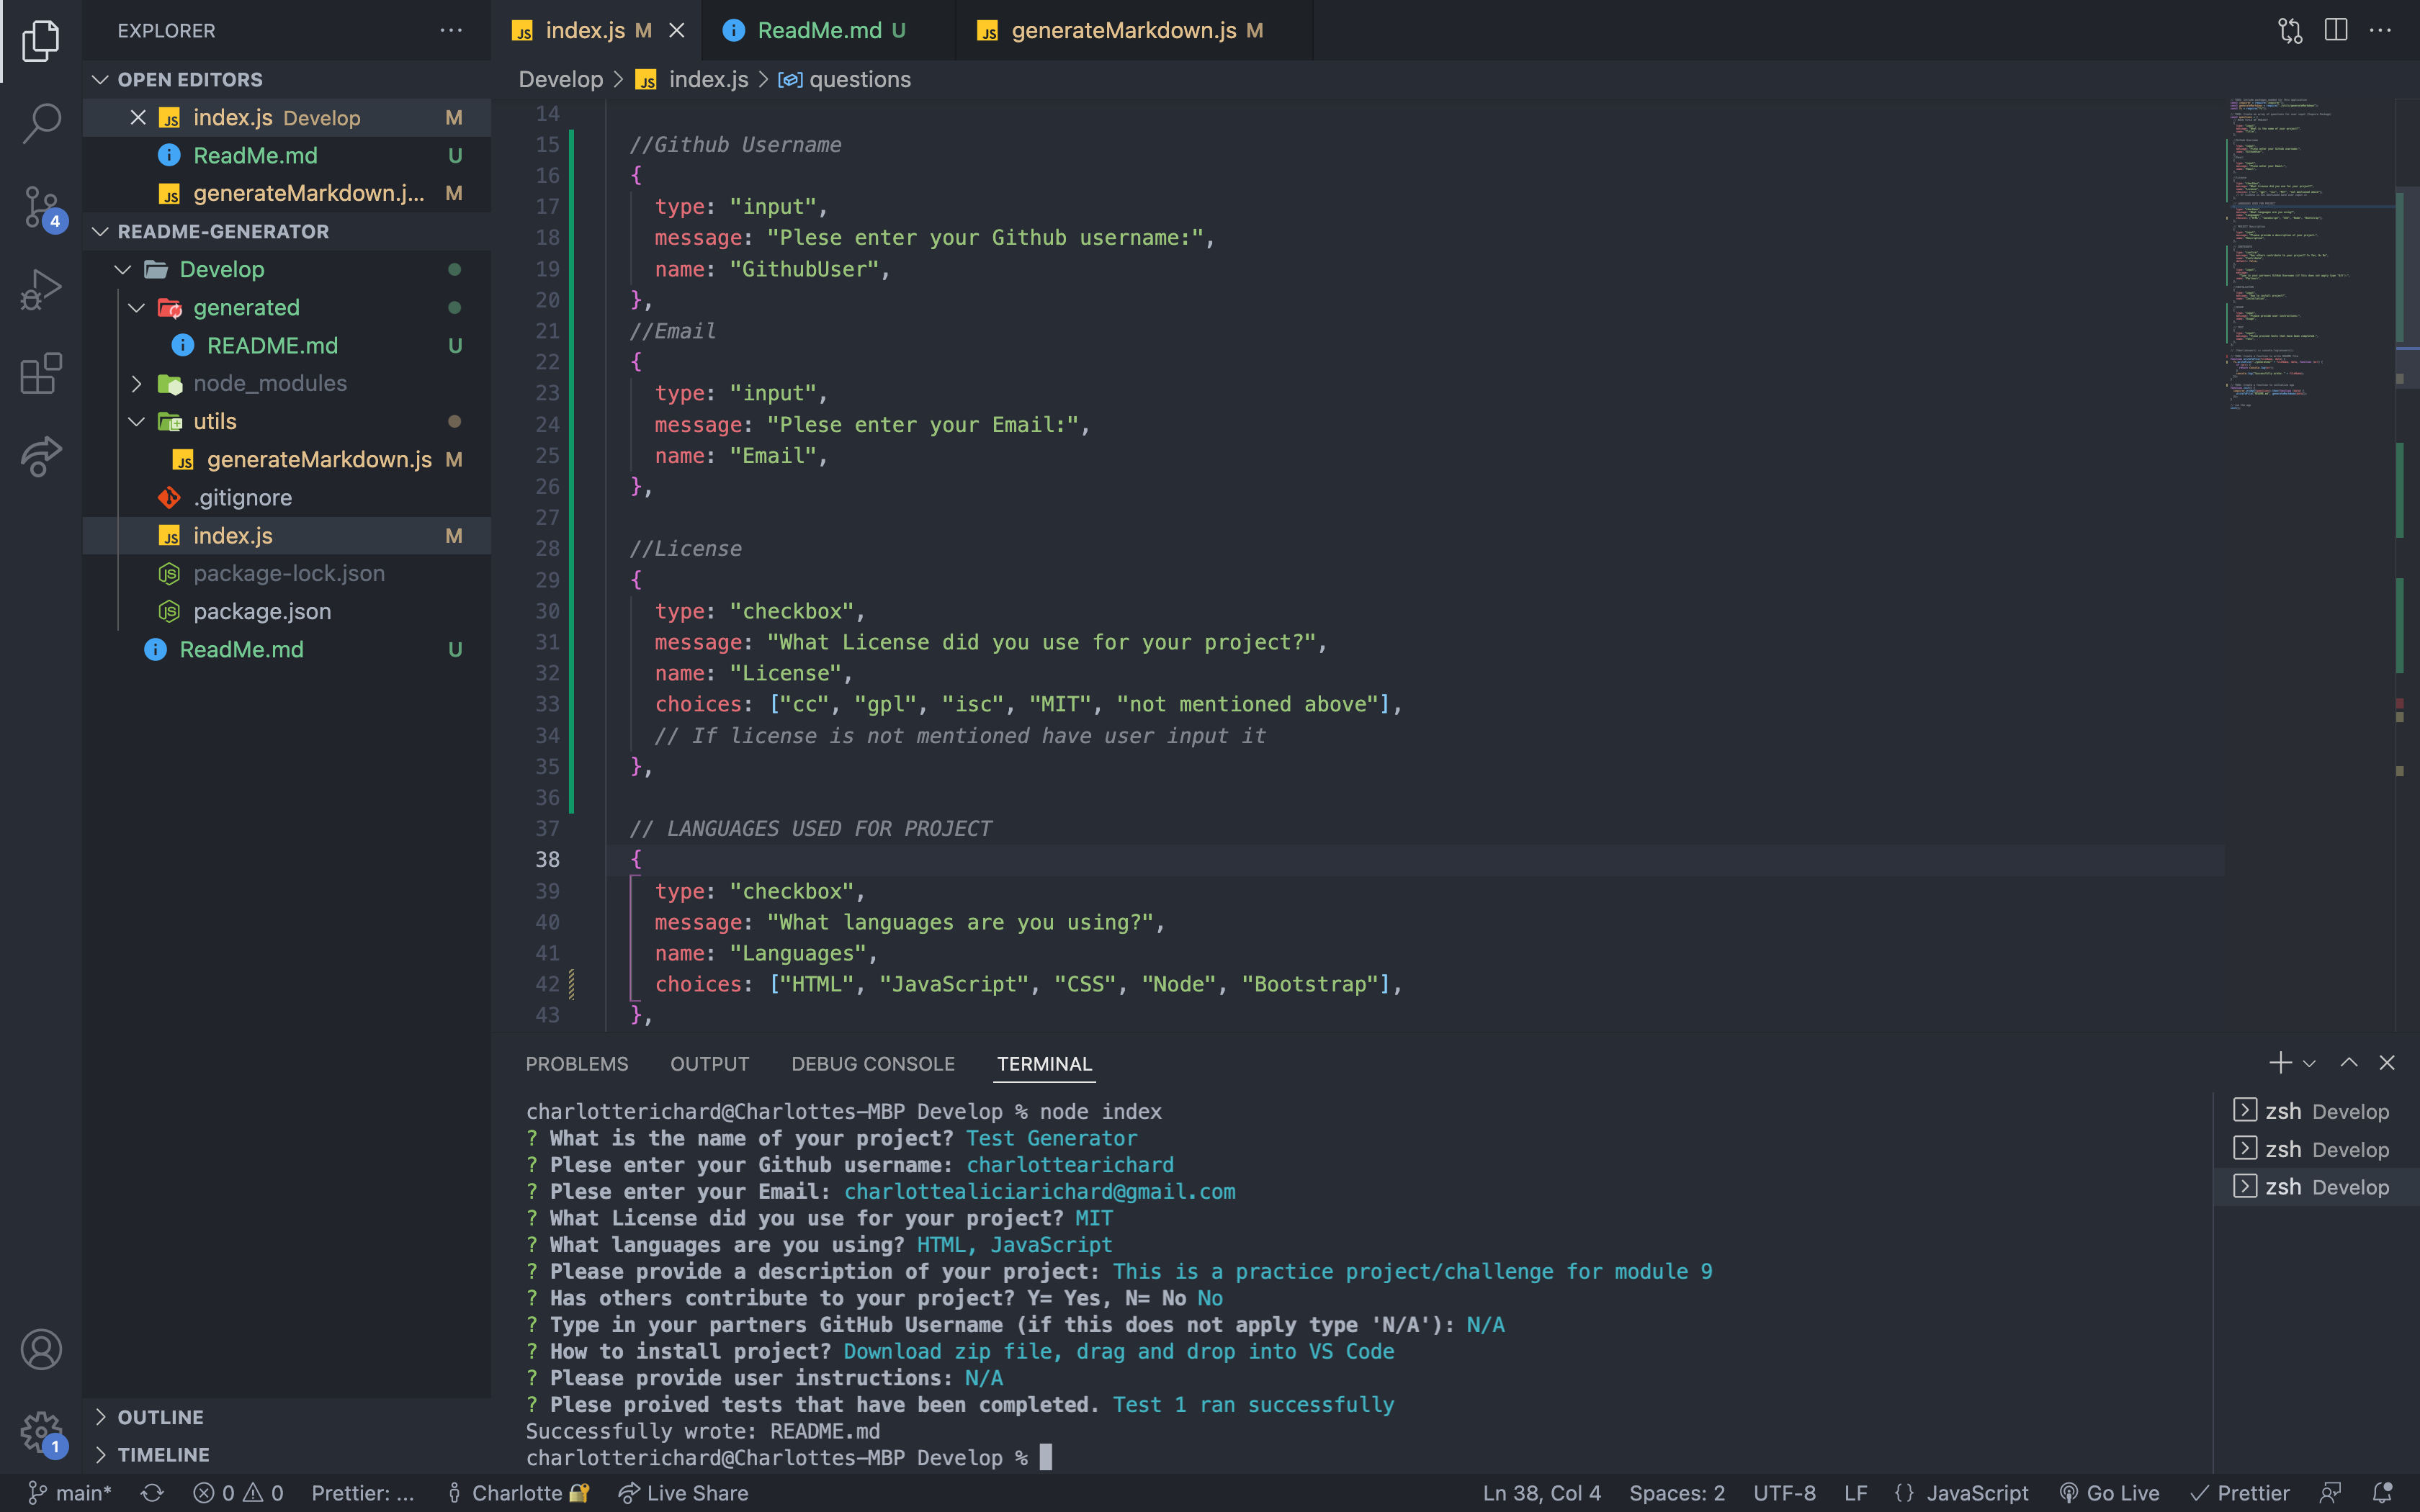Open the launch profile dropdown next to plus

[2309, 1064]
